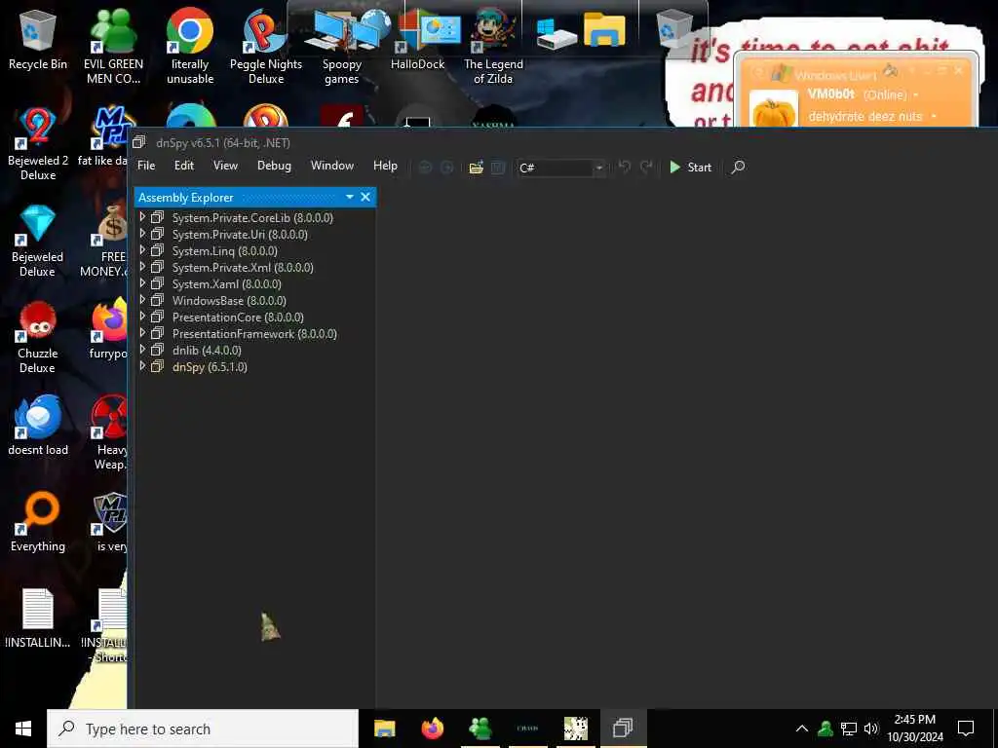Expand the System.Private.Xml assembly node
The image size is (998, 748).
point(142,267)
